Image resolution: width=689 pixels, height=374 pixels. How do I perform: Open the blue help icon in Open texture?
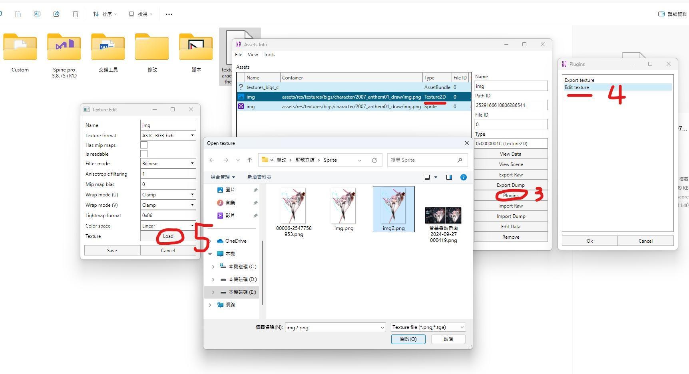(464, 177)
